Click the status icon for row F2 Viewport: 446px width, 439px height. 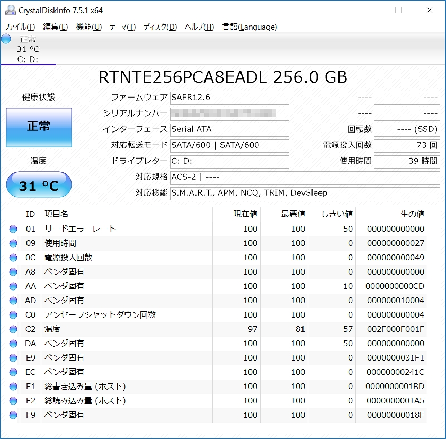pos(13,401)
